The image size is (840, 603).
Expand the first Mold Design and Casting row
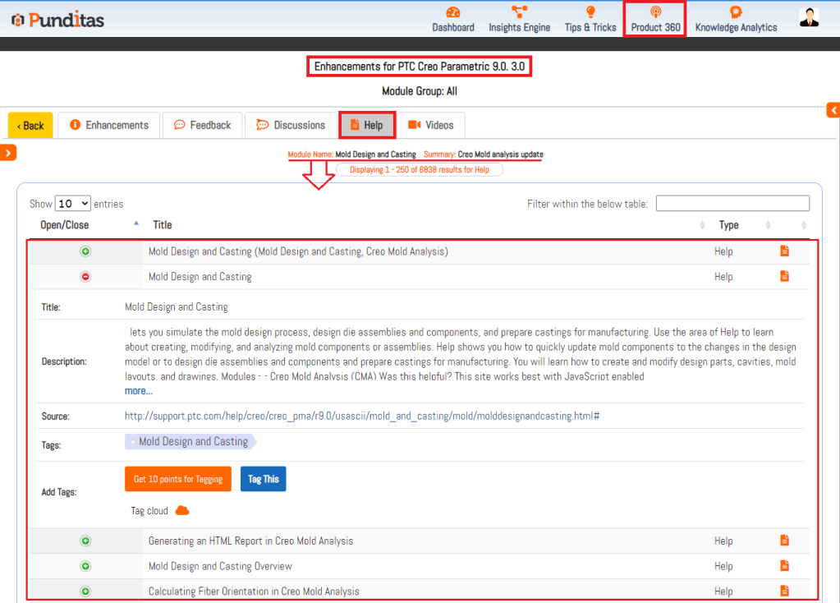tap(85, 251)
